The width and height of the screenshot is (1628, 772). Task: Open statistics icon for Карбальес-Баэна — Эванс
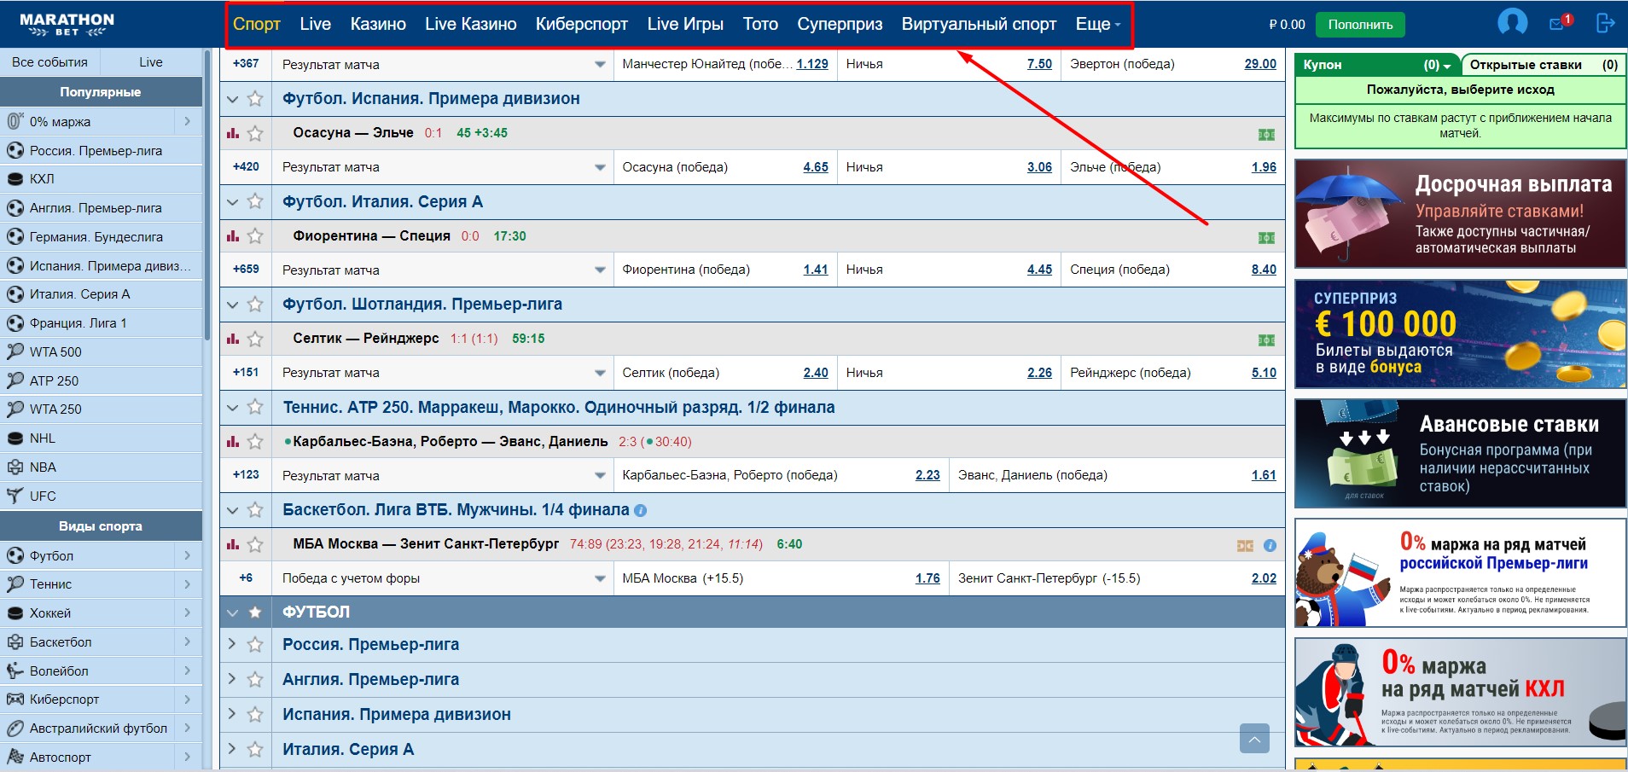[x=233, y=442]
